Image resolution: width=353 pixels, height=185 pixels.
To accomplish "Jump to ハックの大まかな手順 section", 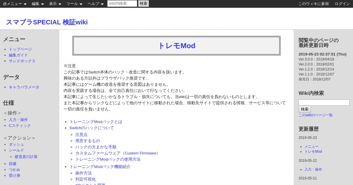I will (96, 147).
